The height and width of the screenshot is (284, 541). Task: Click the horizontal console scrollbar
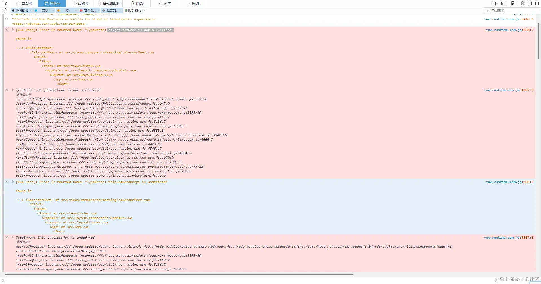179,274
